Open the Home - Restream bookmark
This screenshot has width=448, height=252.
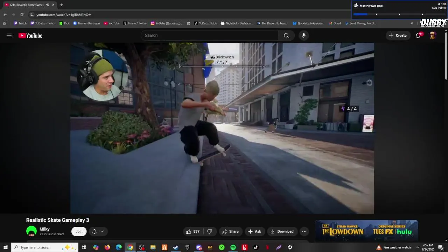coord(86,23)
